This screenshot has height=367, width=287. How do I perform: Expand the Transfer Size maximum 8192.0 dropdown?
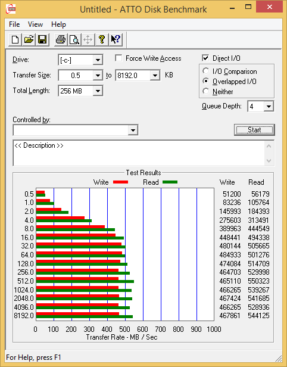[155, 76]
